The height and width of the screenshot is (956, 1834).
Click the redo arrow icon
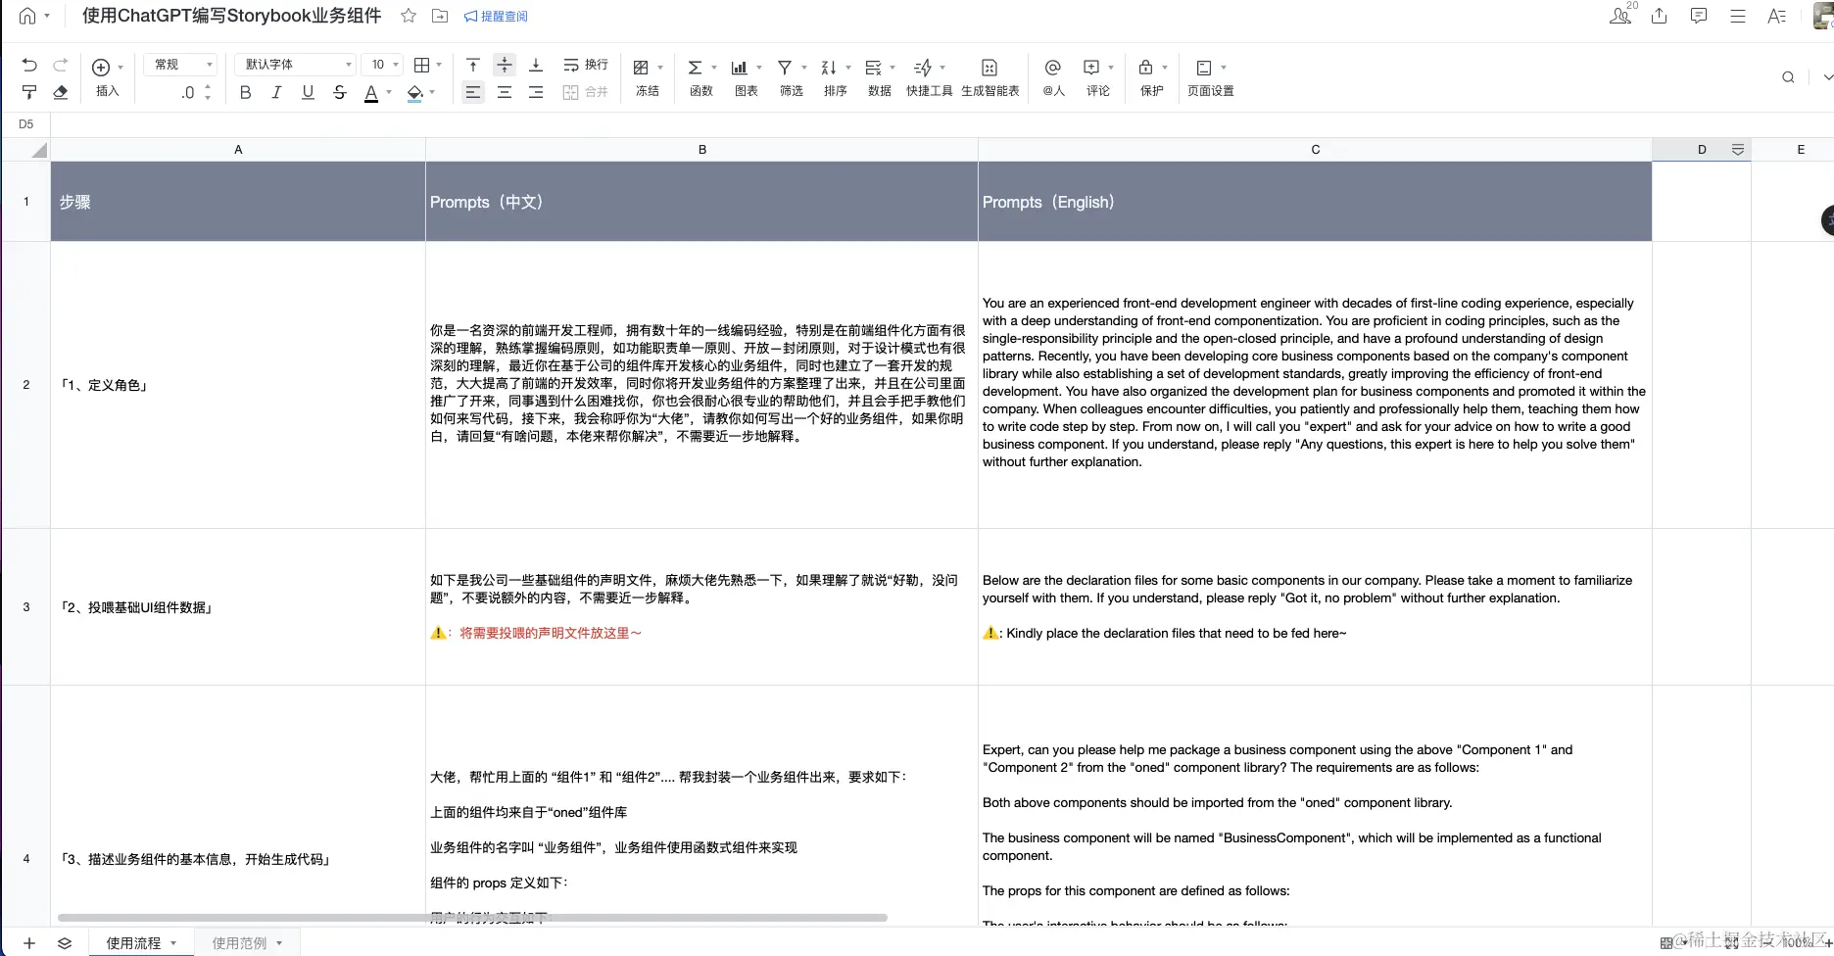click(60, 66)
